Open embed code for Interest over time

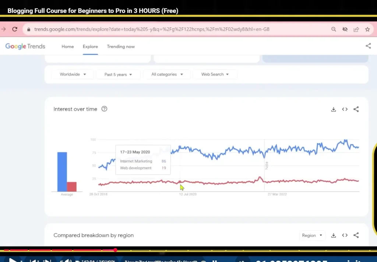pos(345,109)
